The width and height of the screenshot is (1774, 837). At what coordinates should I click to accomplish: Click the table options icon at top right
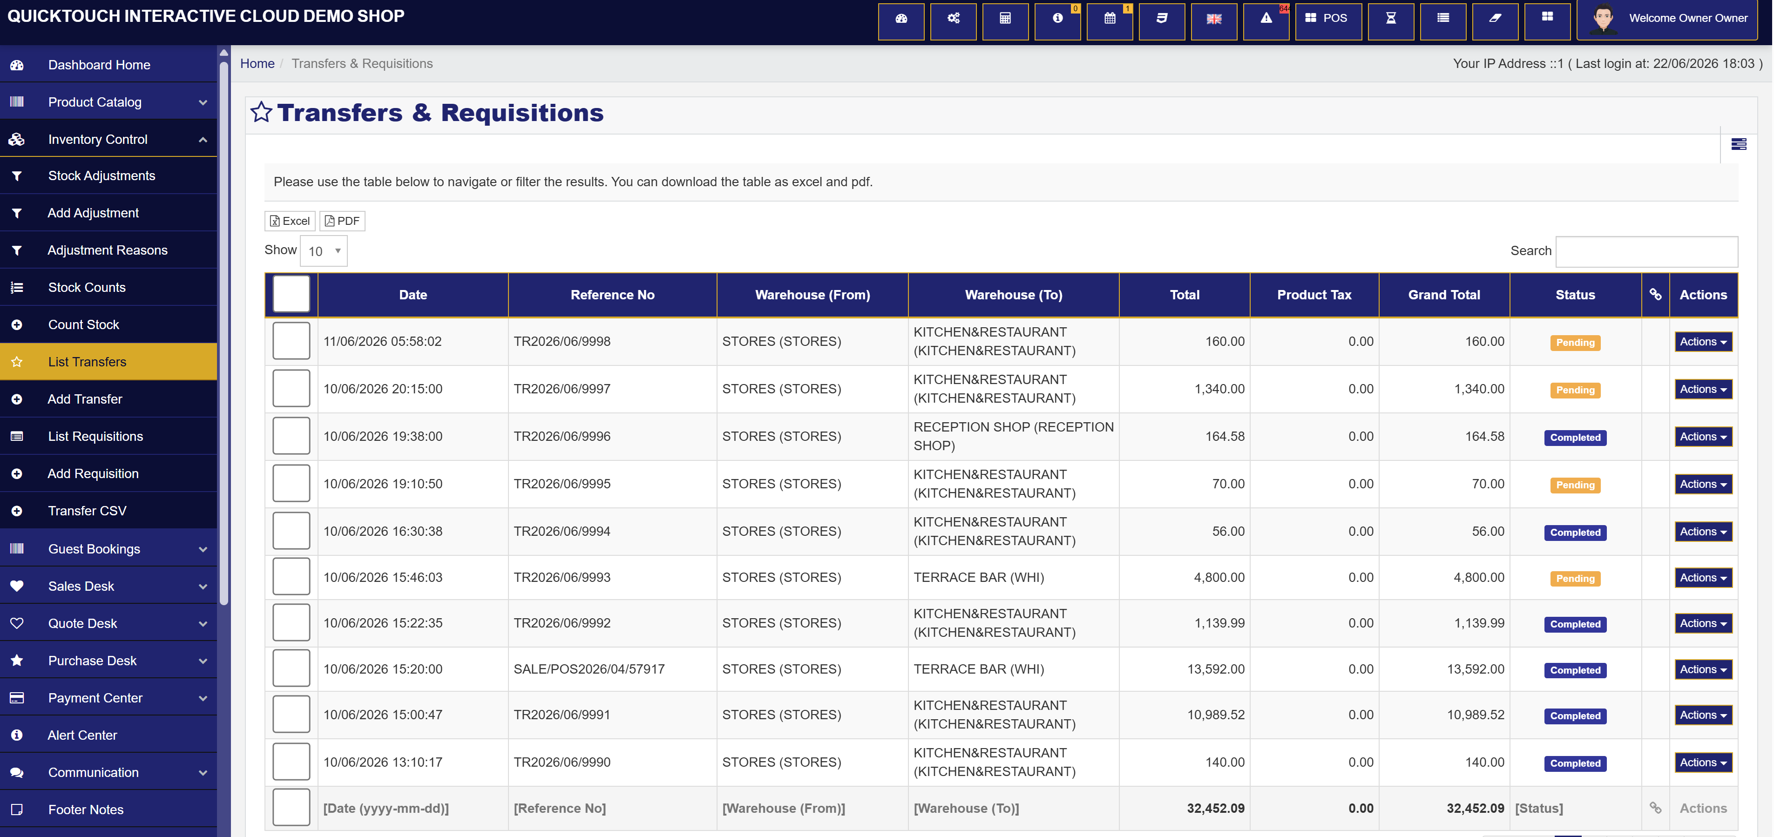tap(1738, 144)
